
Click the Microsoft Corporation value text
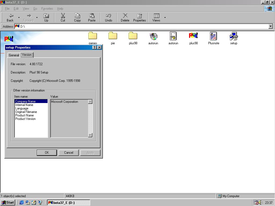coord(64,102)
